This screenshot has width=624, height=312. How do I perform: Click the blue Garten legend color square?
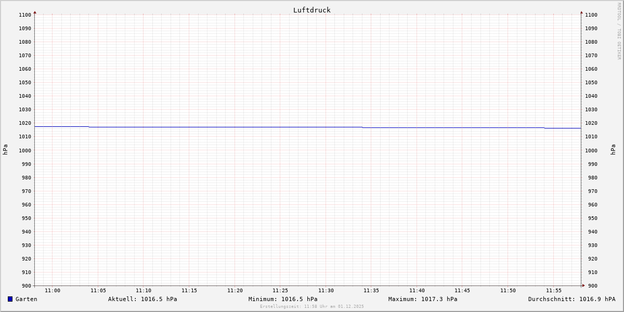pyautogui.click(x=10, y=299)
